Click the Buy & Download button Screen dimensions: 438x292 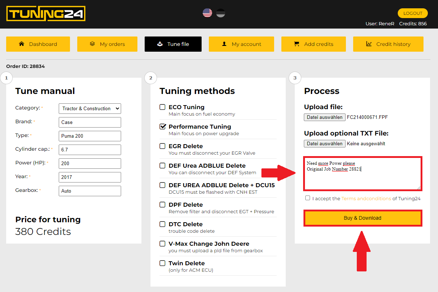[363, 218]
